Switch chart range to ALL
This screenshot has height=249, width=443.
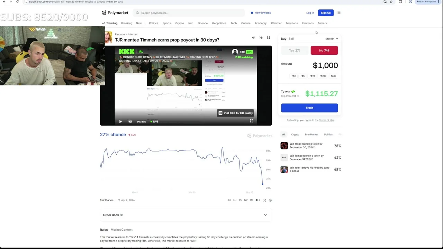coord(258,200)
